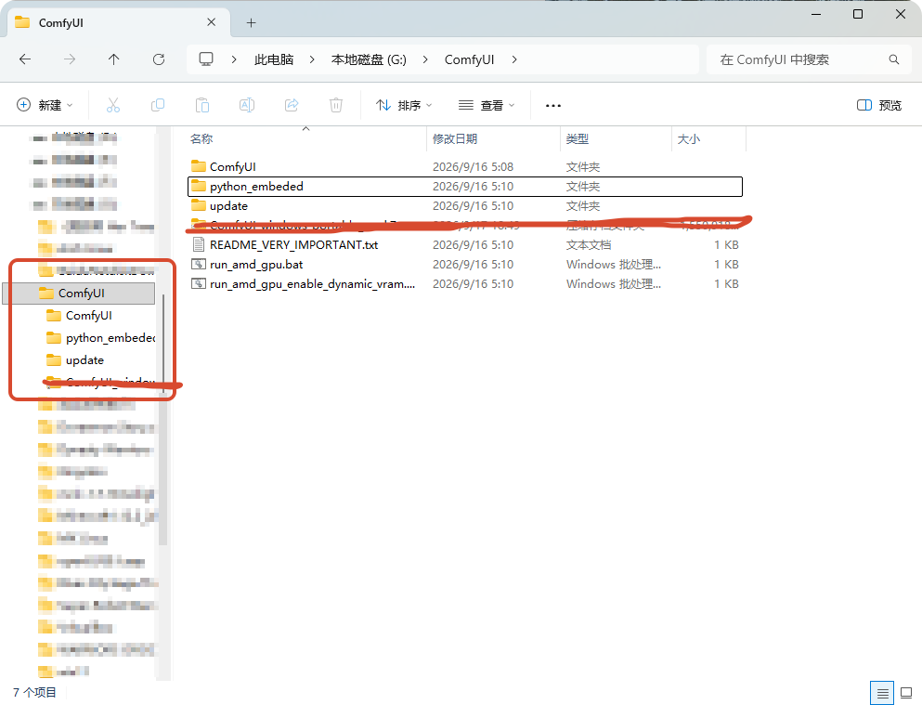Select ComfyUI subfolder in sidebar tree

[89, 315]
